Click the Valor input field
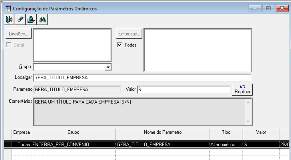The height and width of the screenshot is (160, 291). (184, 90)
